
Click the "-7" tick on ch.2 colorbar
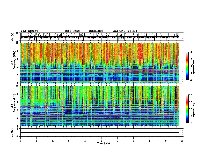(x=191, y=123)
